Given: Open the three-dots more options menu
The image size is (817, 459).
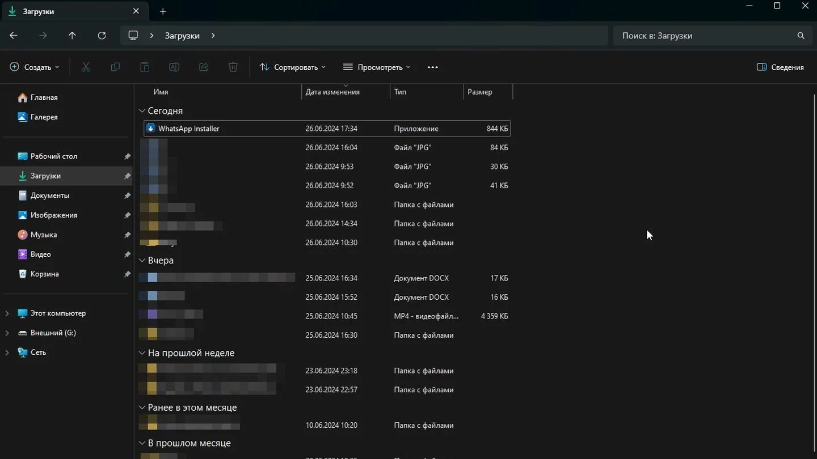Looking at the screenshot, I should pos(432,67).
